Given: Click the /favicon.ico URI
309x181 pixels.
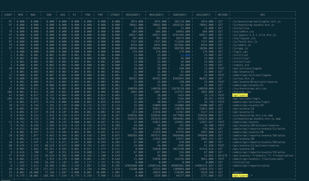Looking at the screenshot, I should point(241,92).
